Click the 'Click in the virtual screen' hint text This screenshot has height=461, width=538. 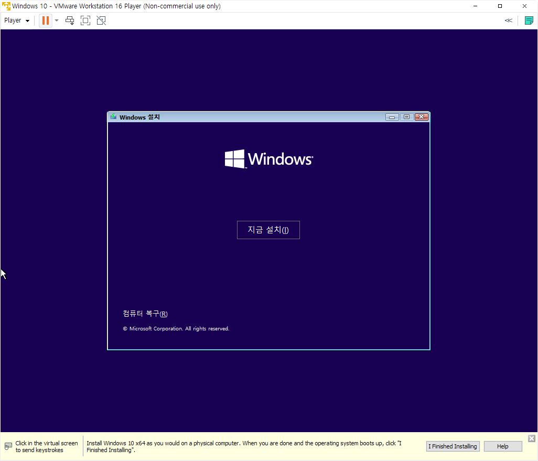click(x=47, y=447)
